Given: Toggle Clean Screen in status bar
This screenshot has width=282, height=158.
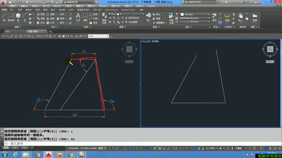Looking at the screenshot, I should point(275,148).
